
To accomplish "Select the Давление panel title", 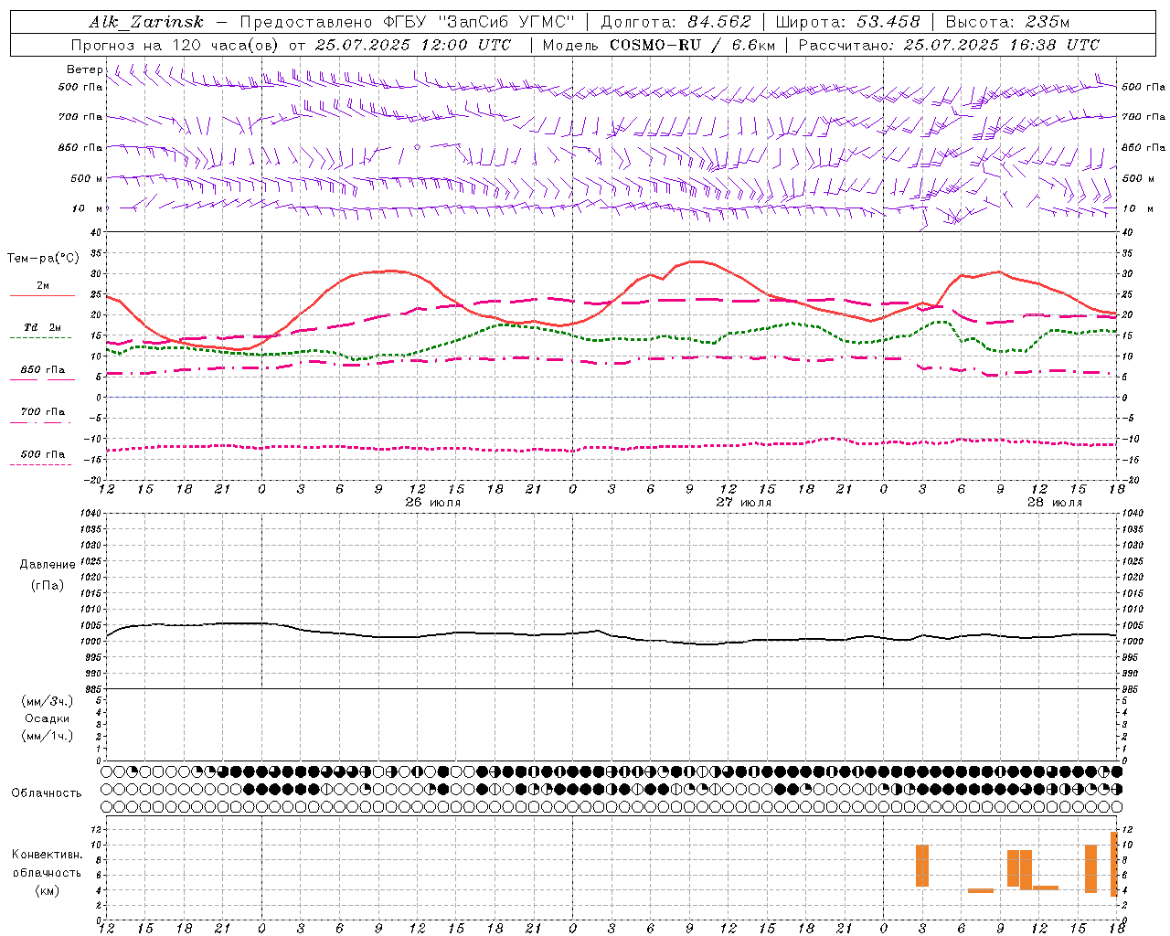I will (x=48, y=565).
